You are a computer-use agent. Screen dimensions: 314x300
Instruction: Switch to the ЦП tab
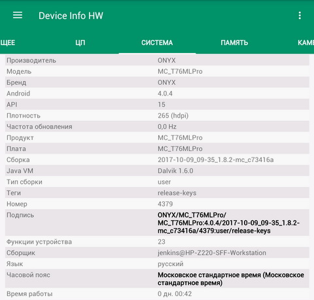tap(80, 42)
